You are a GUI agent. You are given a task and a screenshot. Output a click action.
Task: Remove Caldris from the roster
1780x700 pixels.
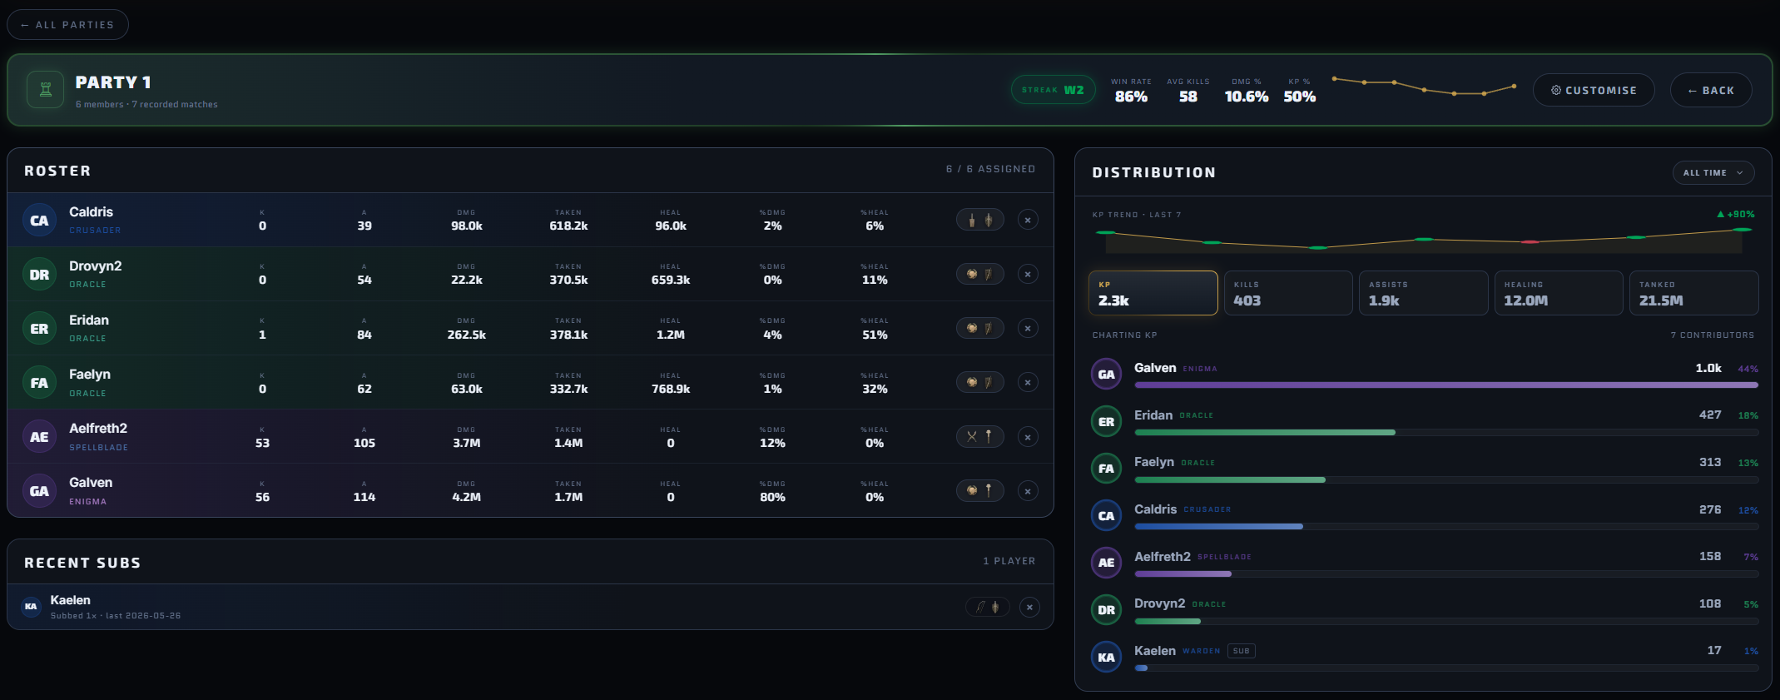point(1028,220)
